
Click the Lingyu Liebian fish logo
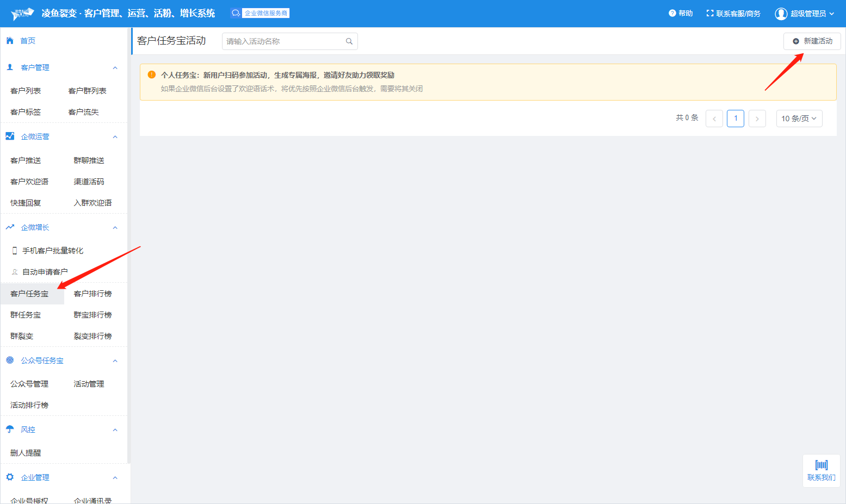[x=22, y=14]
